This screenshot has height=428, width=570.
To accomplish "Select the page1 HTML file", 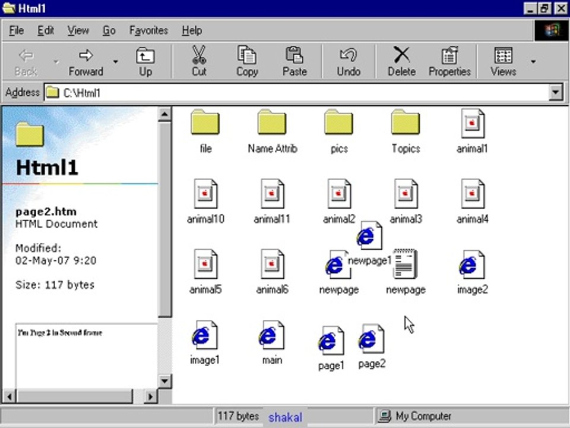I will pos(331,348).
